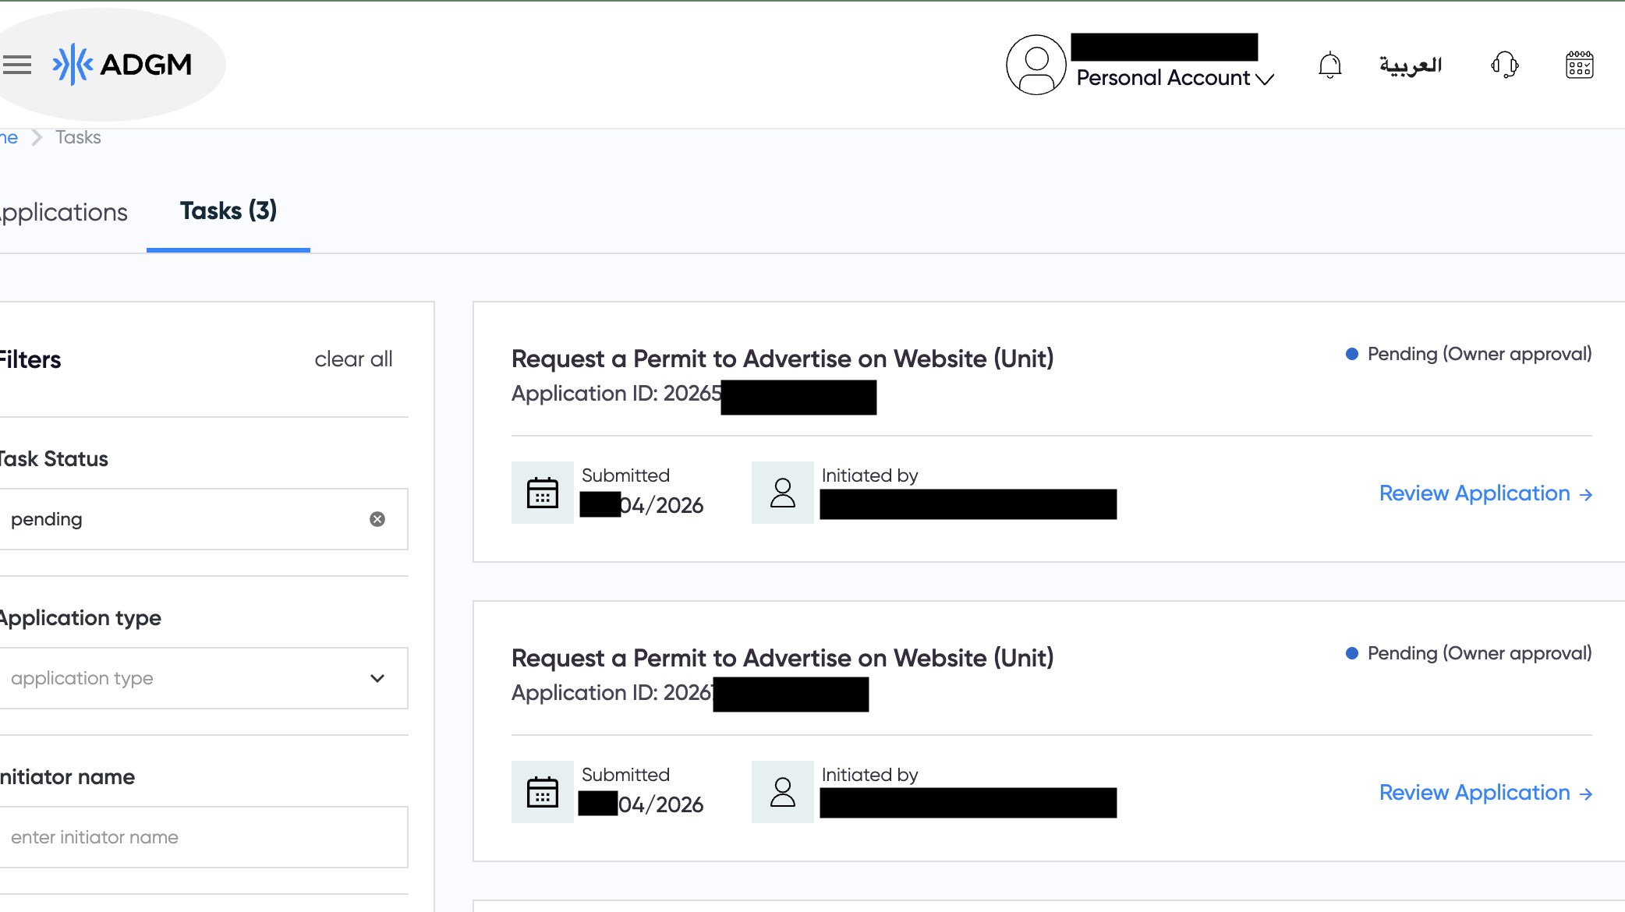
Task: Switch to the Applications tab
Action: tap(64, 211)
